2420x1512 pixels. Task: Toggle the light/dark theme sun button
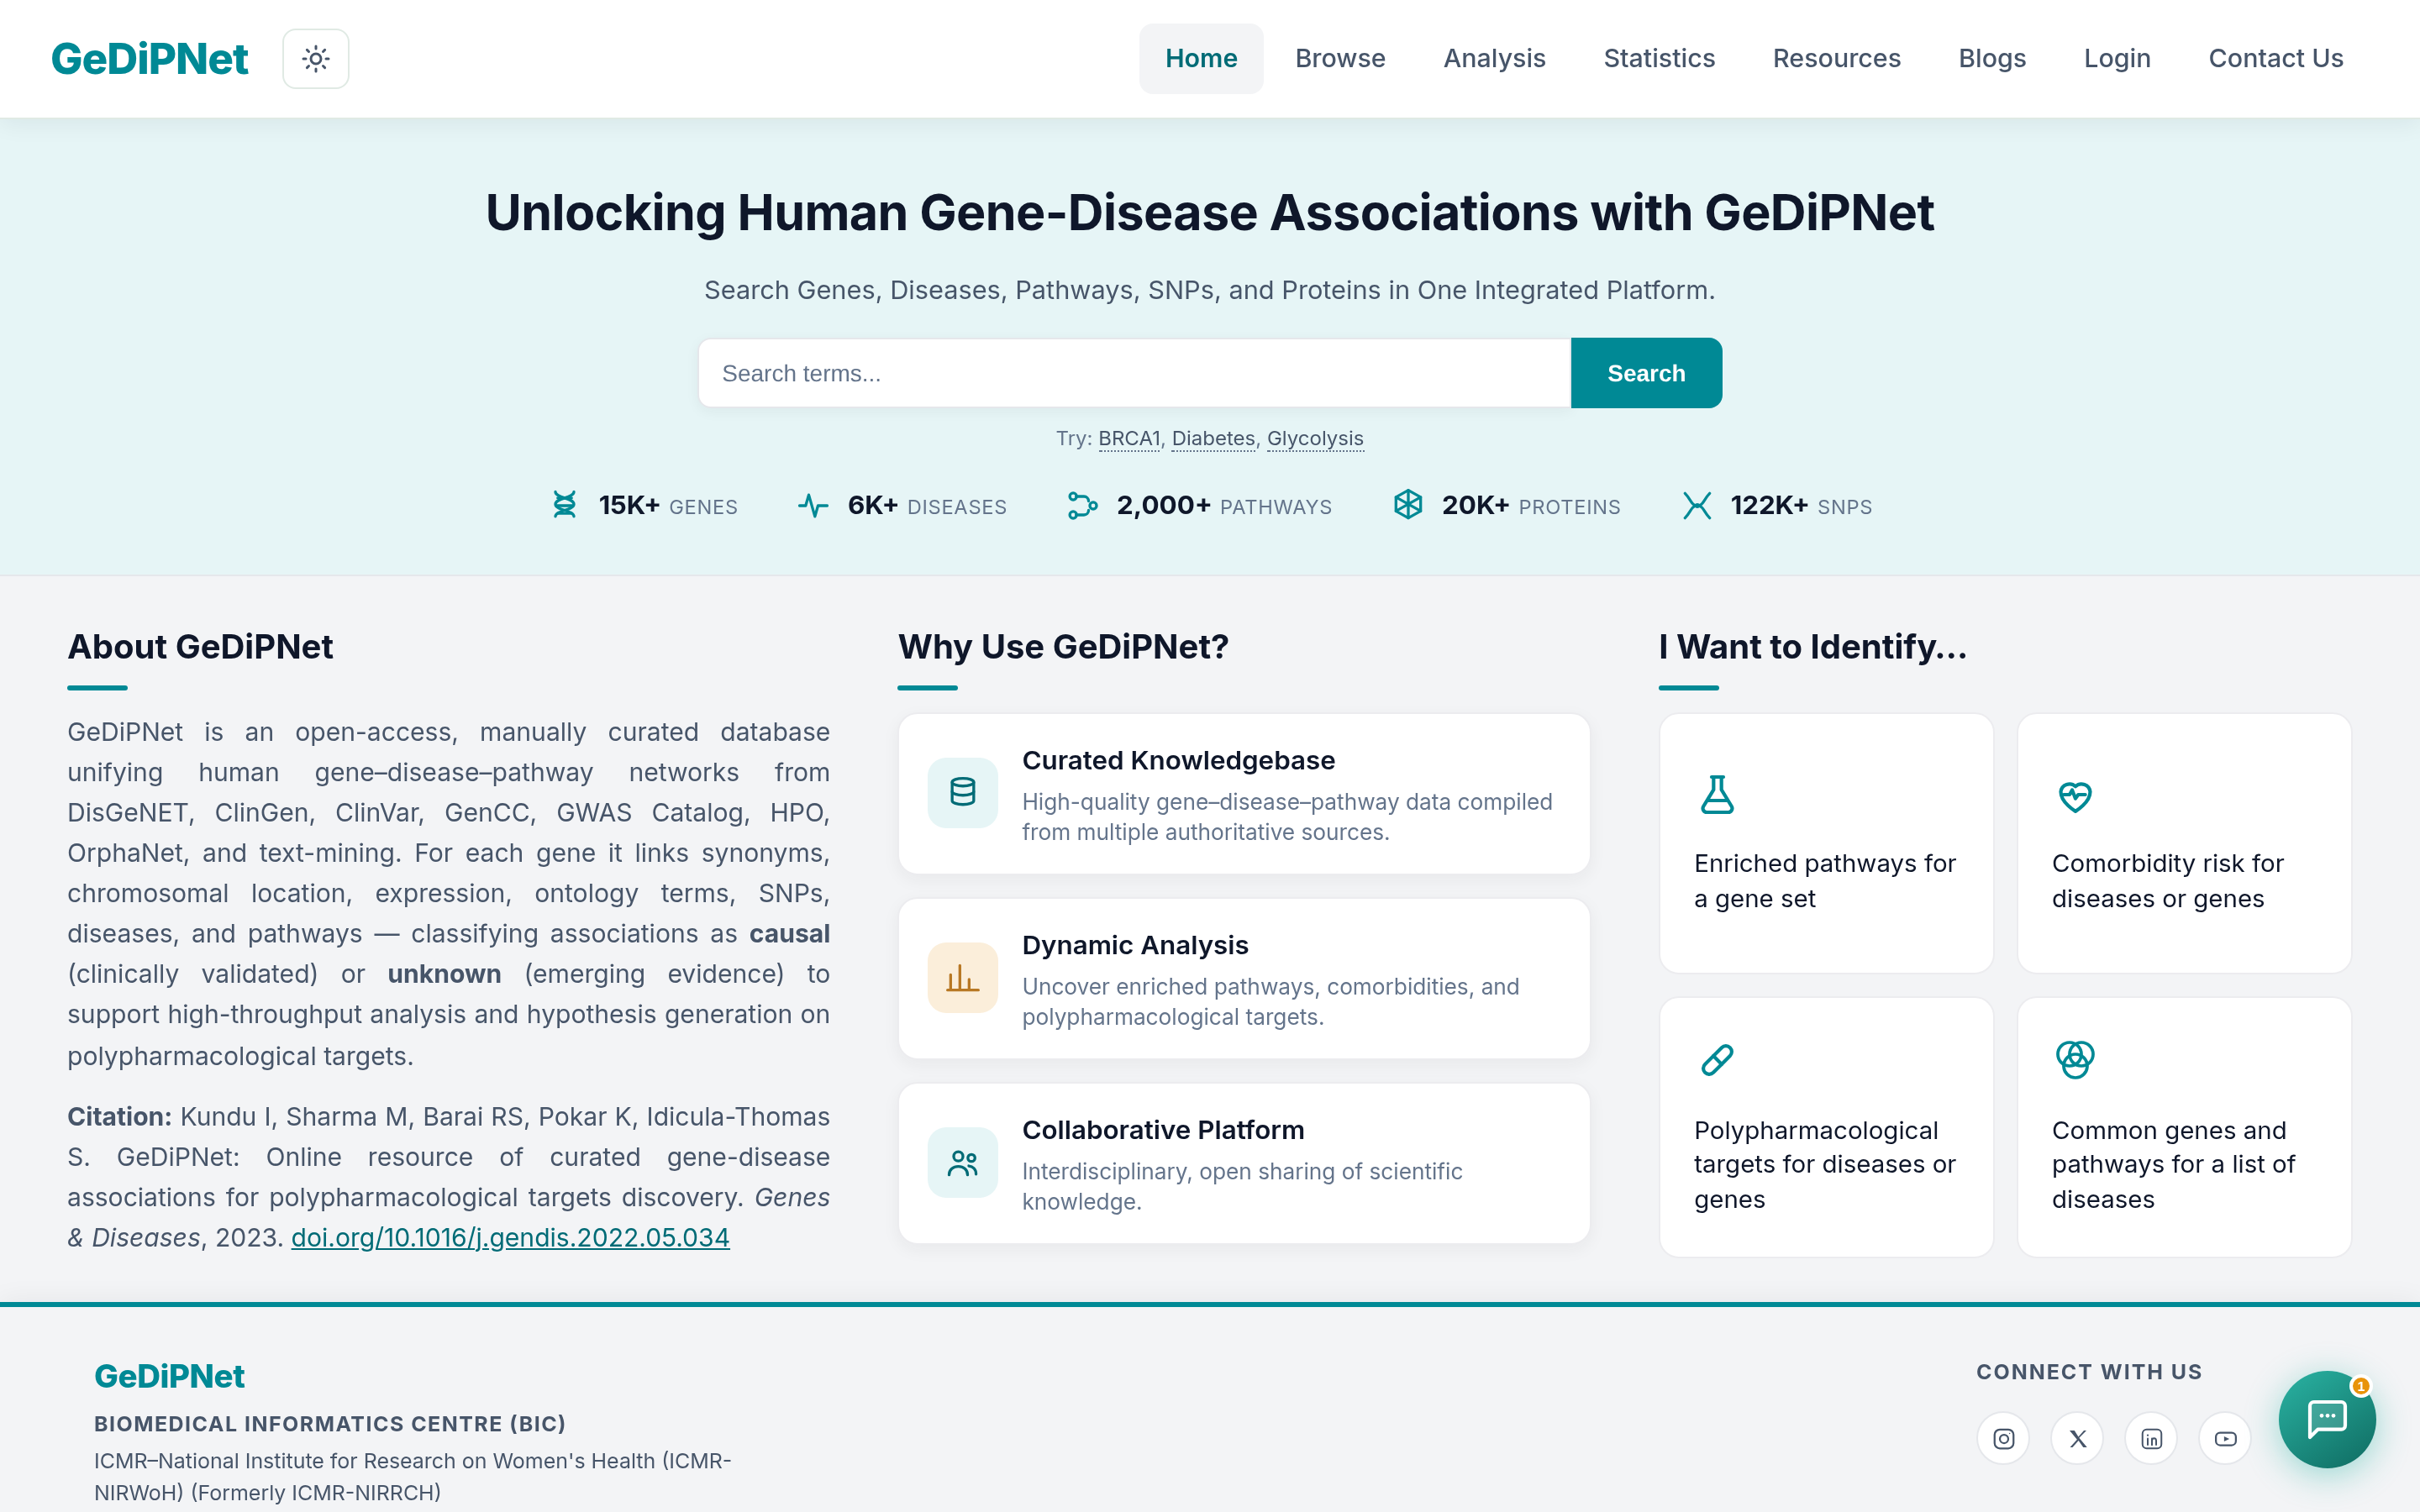pos(316,59)
